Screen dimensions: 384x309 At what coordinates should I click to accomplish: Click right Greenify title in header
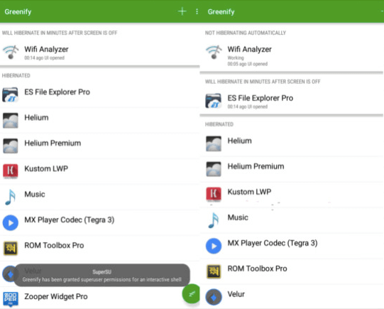pyautogui.click(x=221, y=12)
